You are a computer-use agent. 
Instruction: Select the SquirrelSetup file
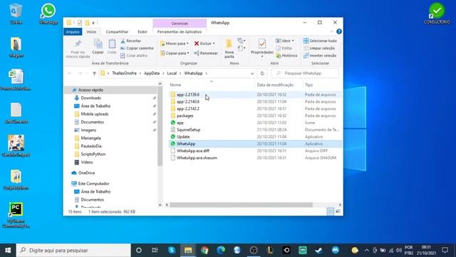coord(188,130)
